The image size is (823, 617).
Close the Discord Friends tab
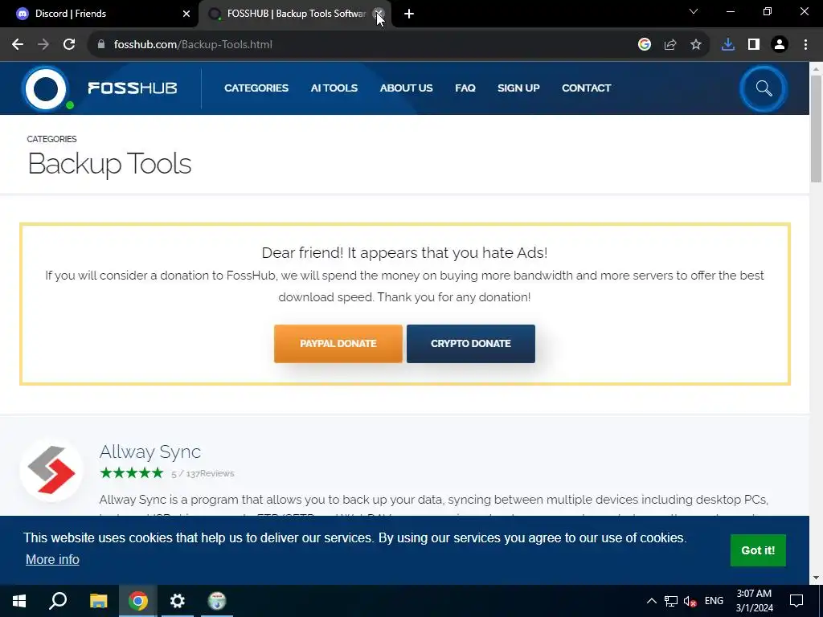click(186, 14)
